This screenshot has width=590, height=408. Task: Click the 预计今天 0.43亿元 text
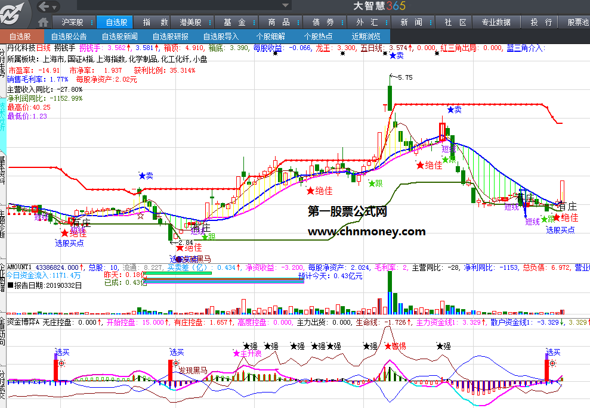(330, 276)
